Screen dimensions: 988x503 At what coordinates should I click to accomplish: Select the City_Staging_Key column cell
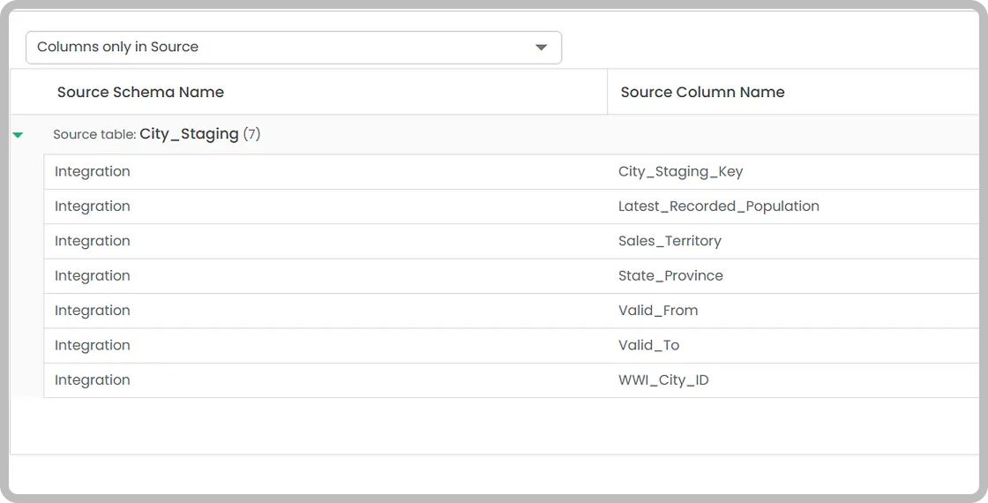680,171
